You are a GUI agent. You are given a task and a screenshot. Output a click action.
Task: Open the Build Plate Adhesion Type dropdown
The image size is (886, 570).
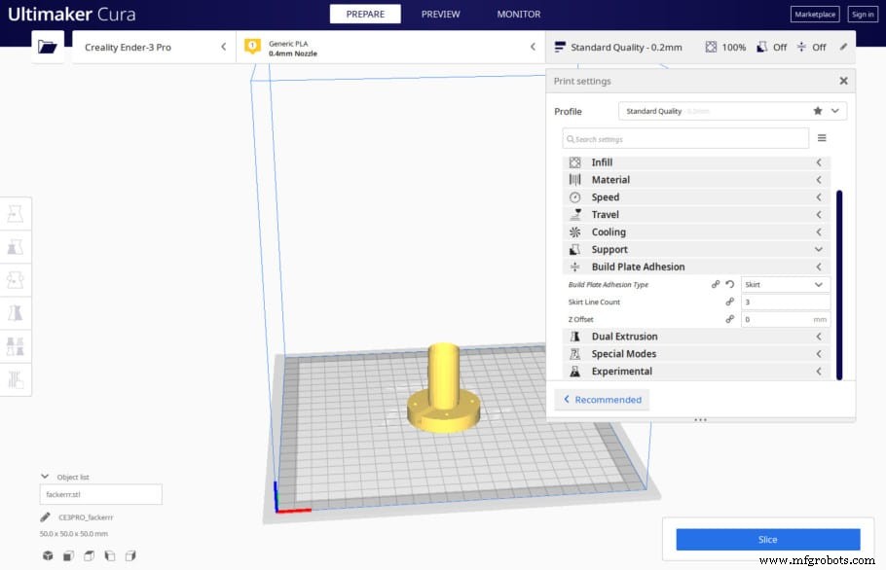[x=786, y=284]
